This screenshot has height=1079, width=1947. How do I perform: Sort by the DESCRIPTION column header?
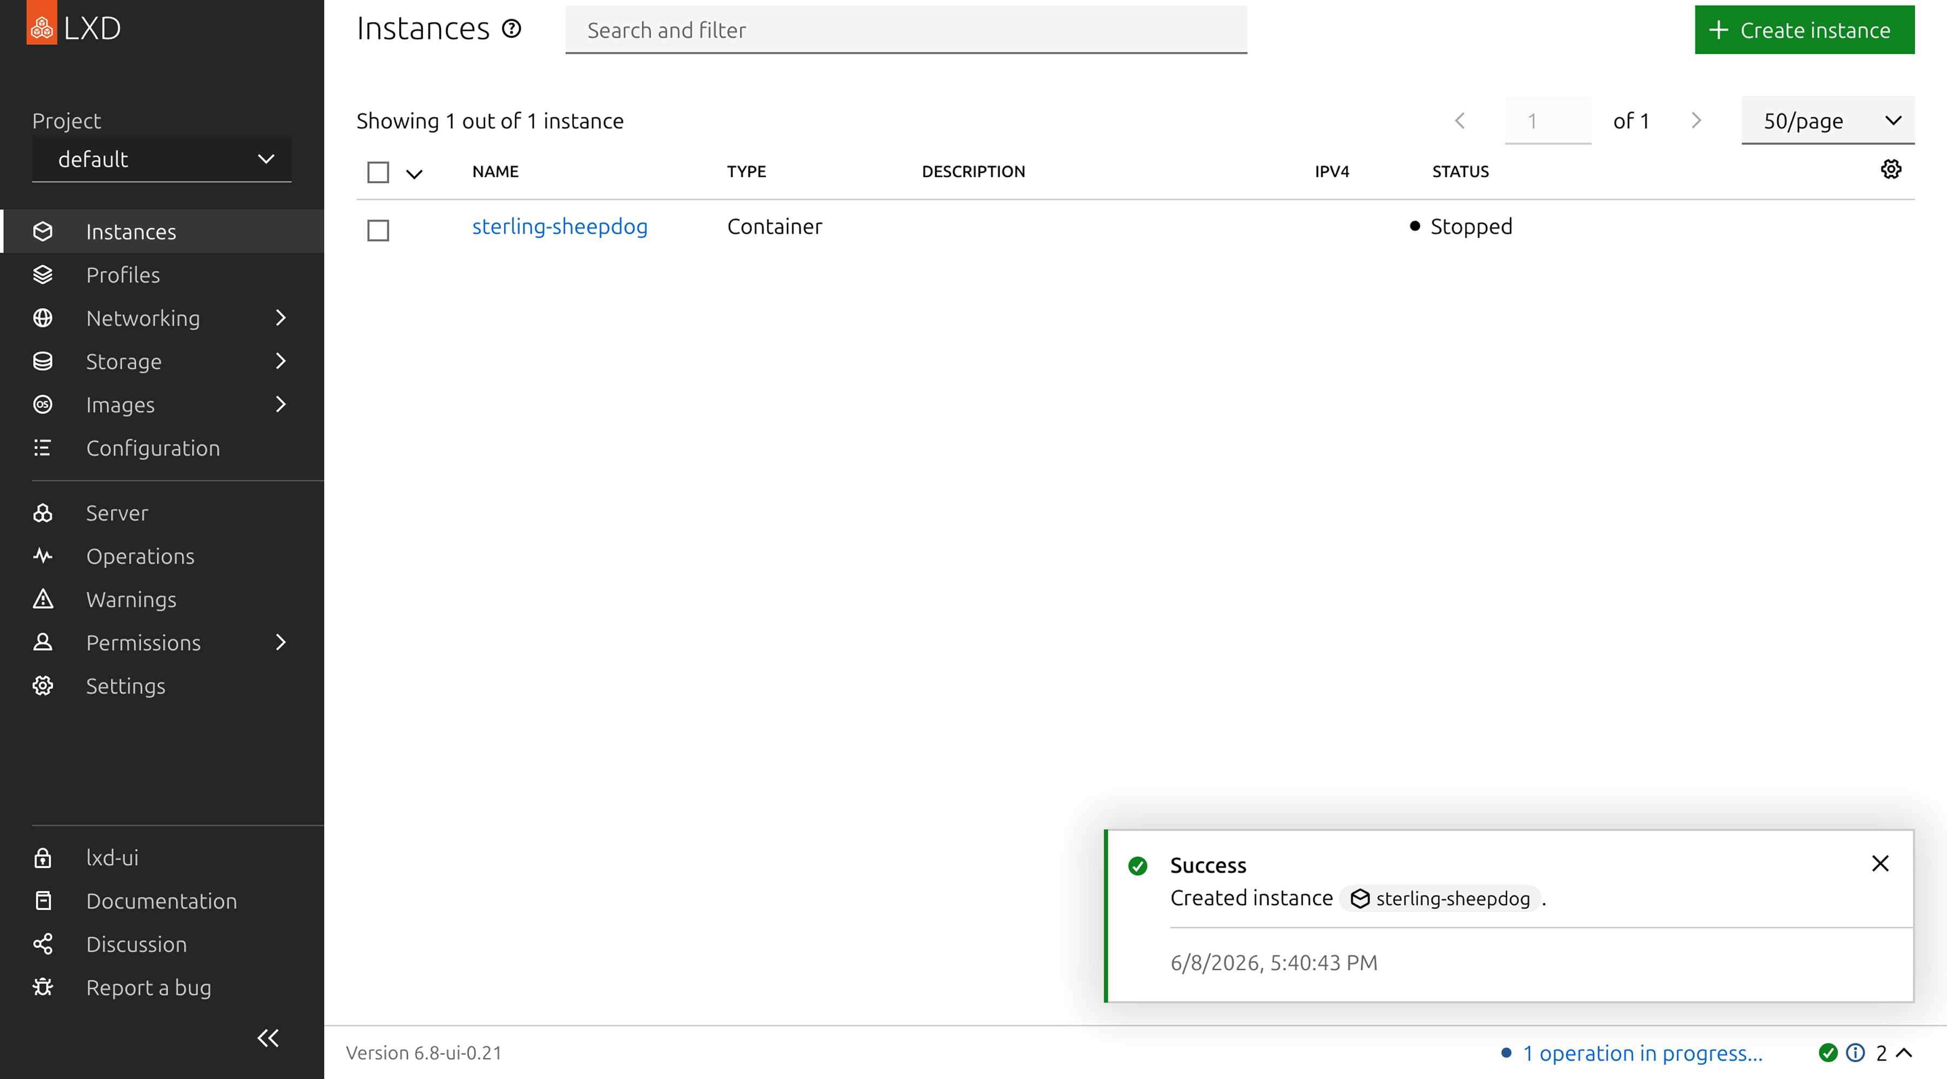coord(974,171)
